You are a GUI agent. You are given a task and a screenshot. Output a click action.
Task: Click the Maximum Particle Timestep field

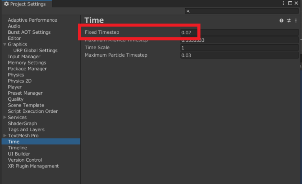[239, 55]
